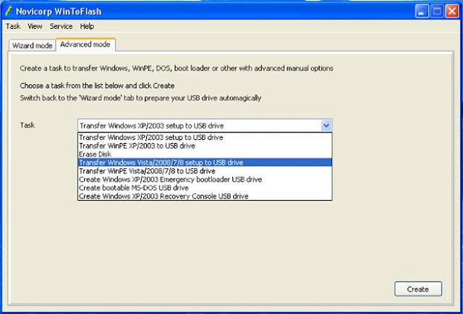Pick the Erase Disk option
463x314 pixels.
click(x=205, y=154)
